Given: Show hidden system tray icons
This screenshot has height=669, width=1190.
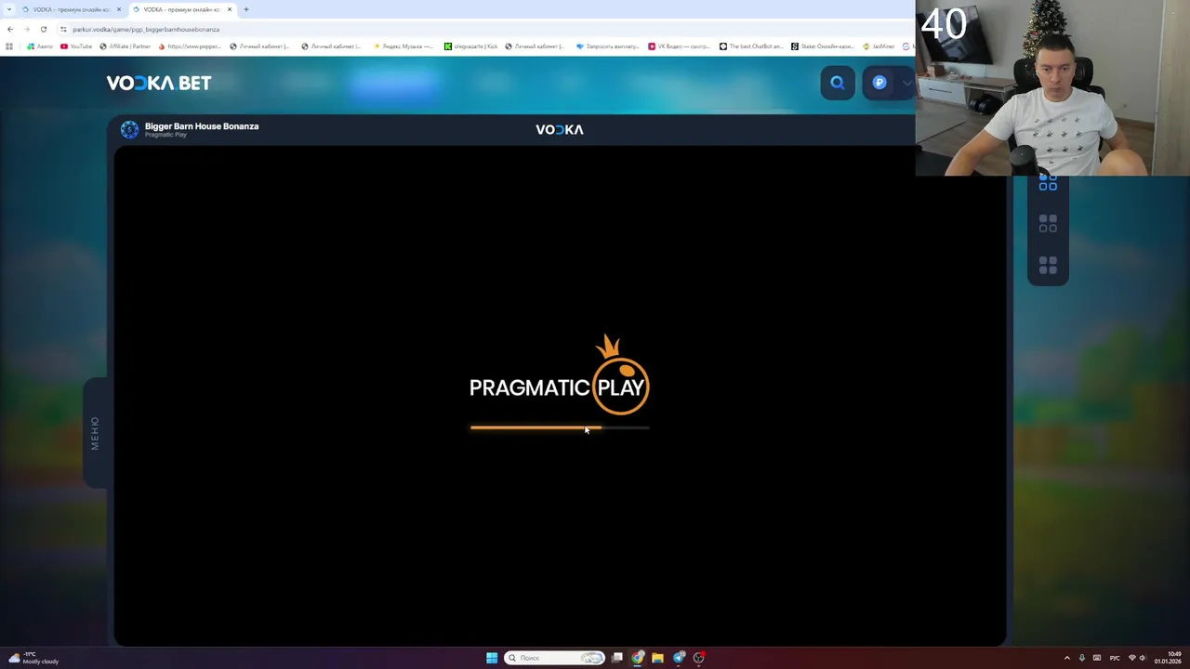Looking at the screenshot, I should (1066, 658).
